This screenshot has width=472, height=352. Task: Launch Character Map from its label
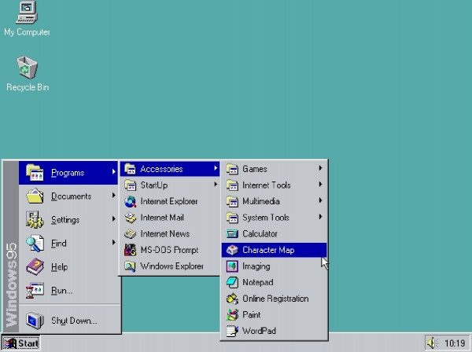[268, 250]
